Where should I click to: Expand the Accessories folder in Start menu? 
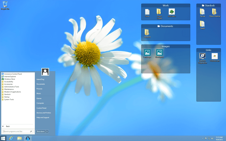click(x=8, y=84)
